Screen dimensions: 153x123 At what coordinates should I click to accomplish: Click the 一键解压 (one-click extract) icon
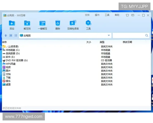(42, 23)
